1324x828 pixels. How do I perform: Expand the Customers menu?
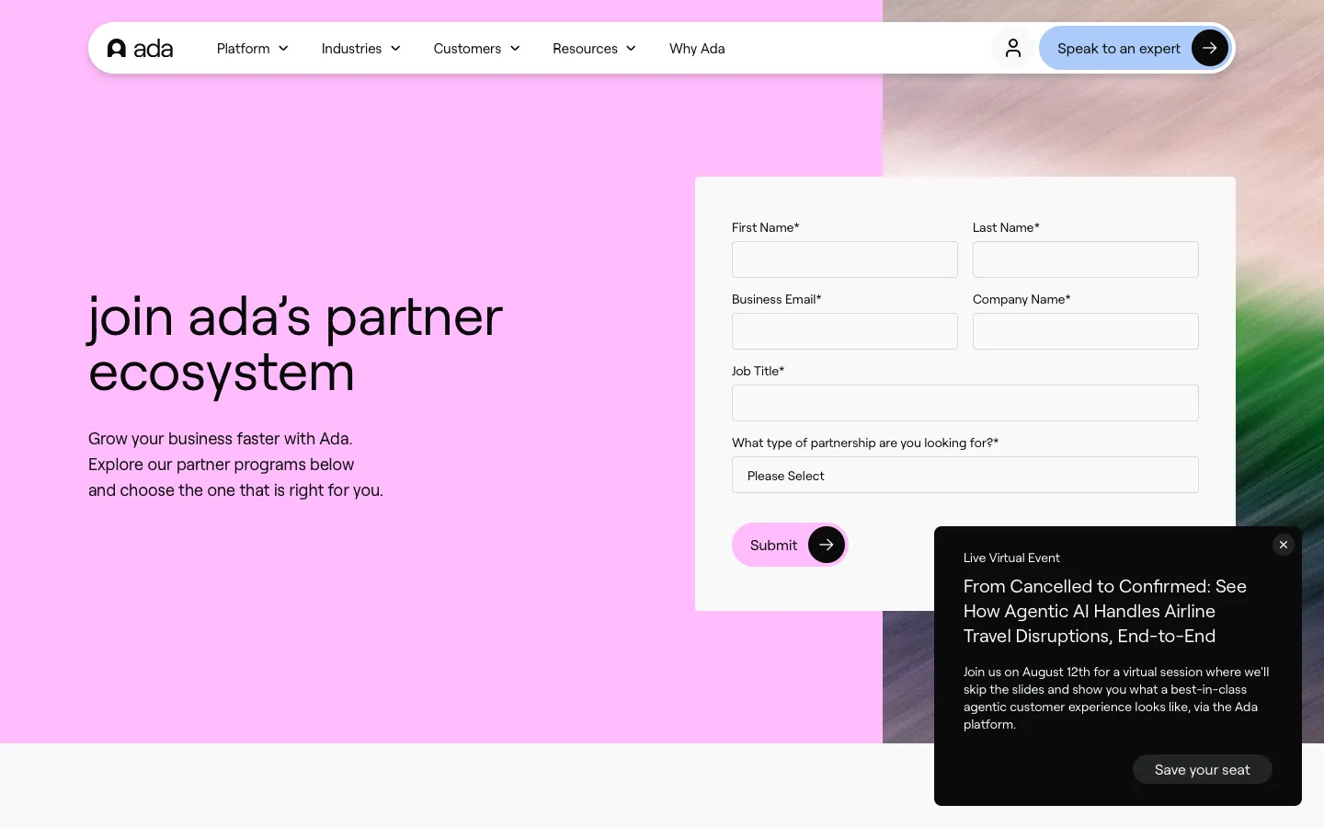coord(477,48)
